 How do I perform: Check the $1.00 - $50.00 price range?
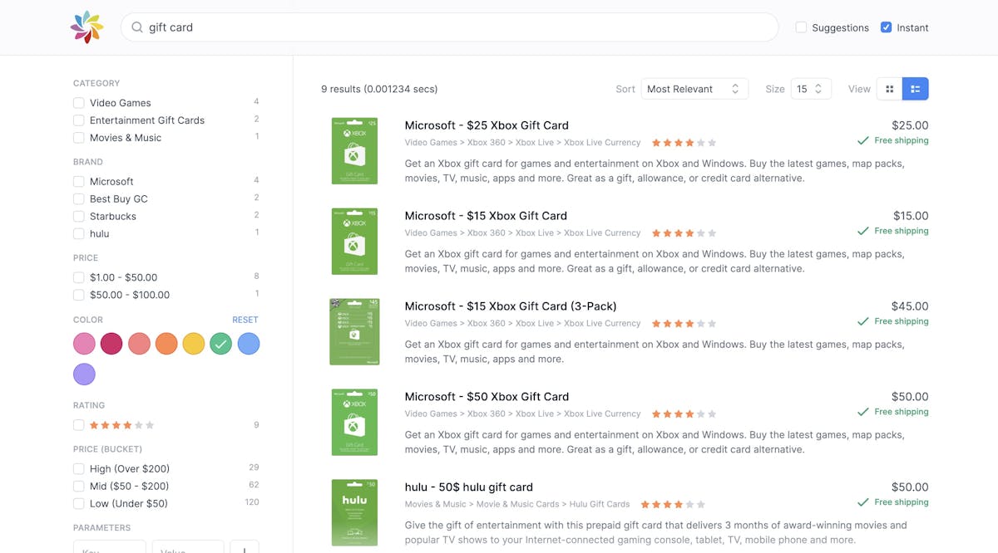(79, 277)
